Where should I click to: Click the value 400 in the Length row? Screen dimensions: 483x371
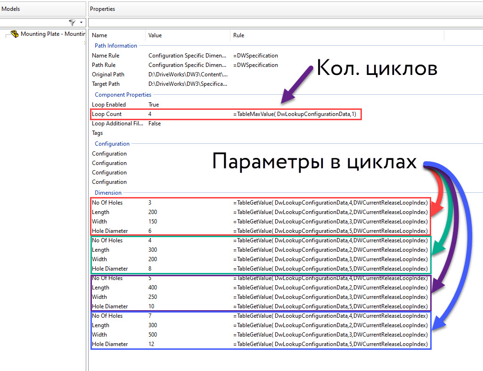[x=153, y=288]
